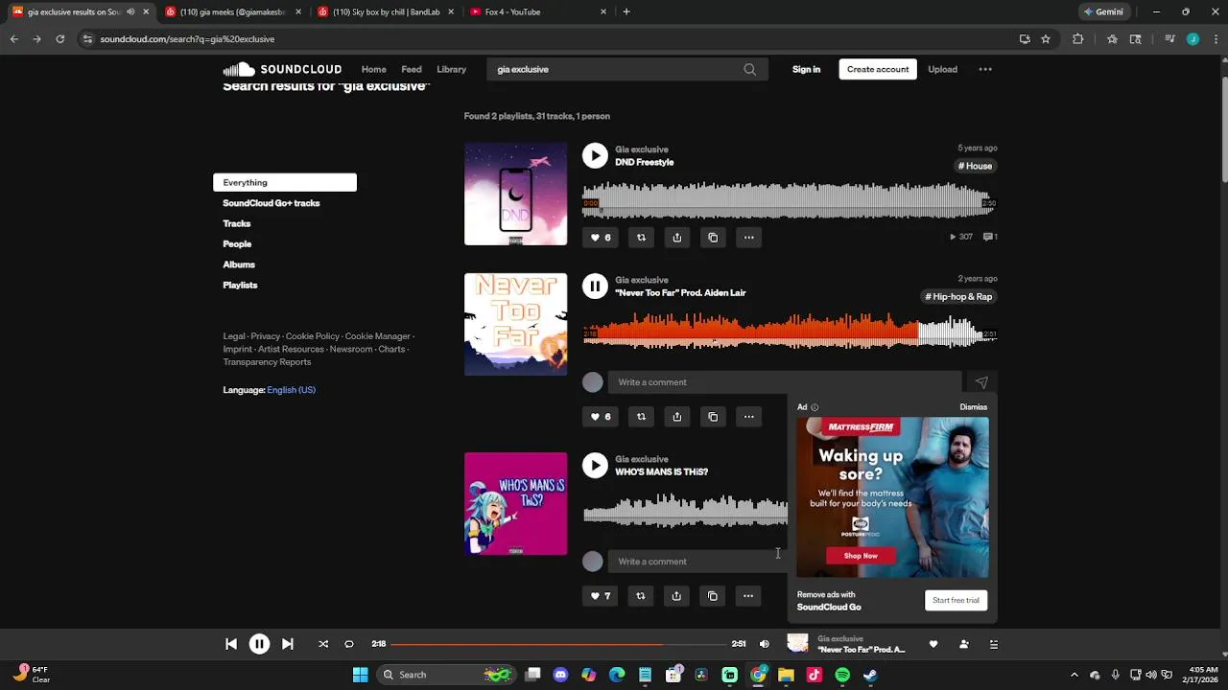
Task: Follow artist from player bar
Action: click(x=963, y=644)
